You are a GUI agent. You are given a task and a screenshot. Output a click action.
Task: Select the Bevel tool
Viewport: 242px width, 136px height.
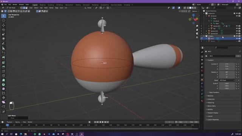pos(3,67)
